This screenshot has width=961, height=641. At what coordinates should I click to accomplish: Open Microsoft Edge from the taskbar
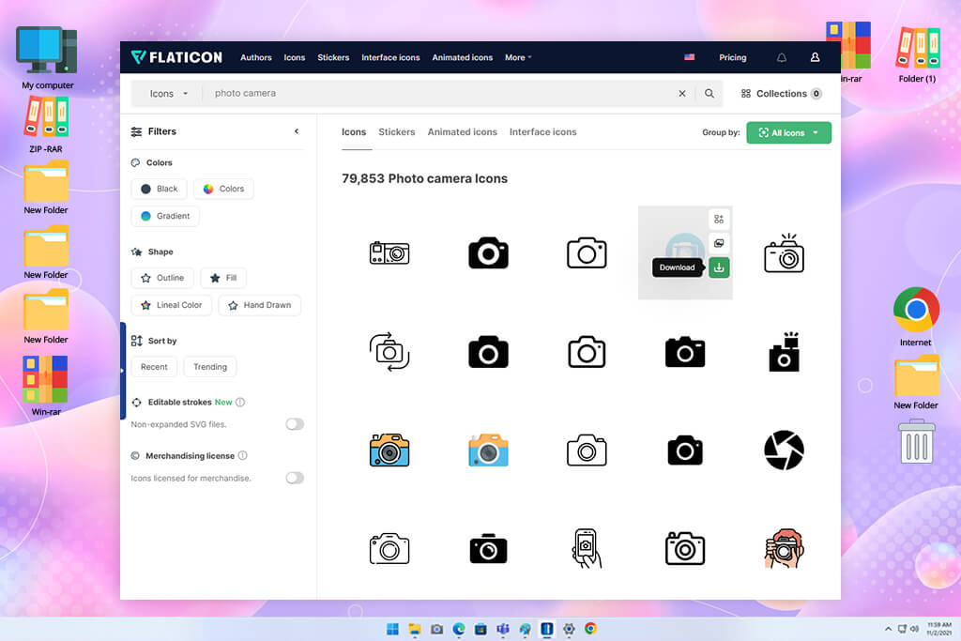458,629
